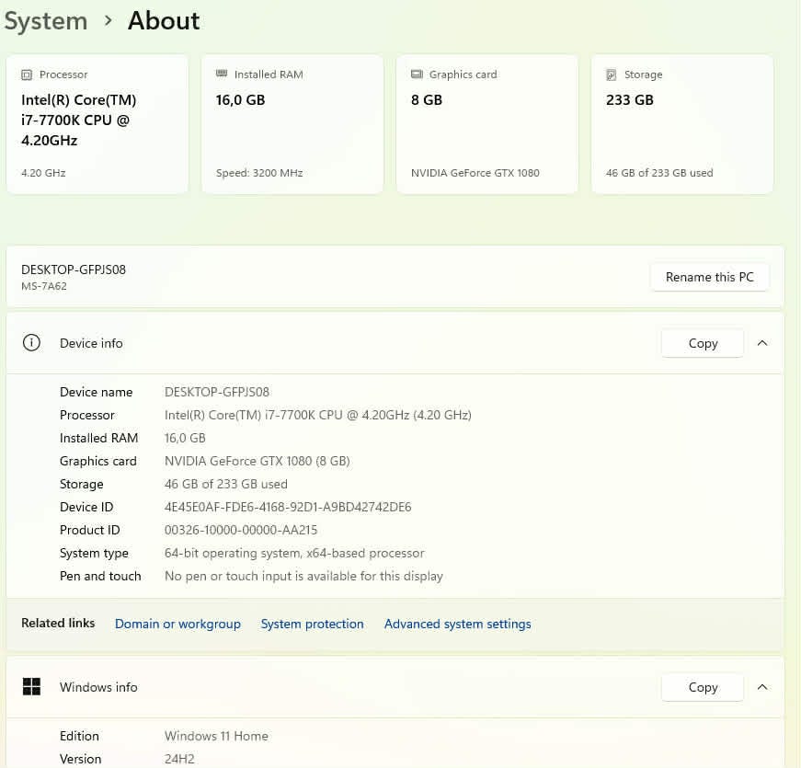
Task: Open Advanced system settings link
Action: click(457, 624)
